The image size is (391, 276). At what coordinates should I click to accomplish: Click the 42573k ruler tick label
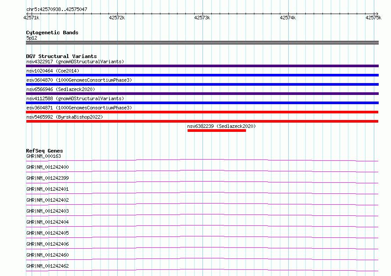tap(202, 18)
